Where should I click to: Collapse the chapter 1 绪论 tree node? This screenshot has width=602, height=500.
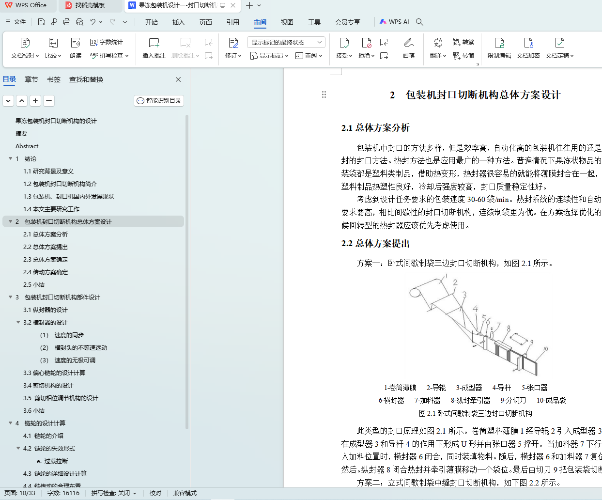click(x=11, y=158)
